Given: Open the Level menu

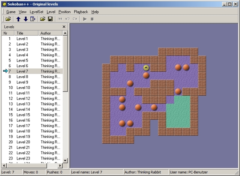Looking at the screenshot, I should point(51,12).
